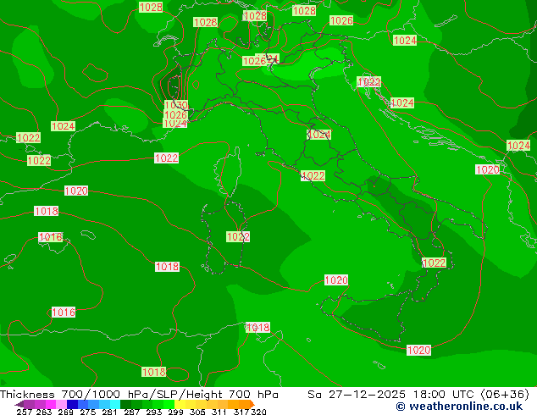The height and width of the screenshot is (415, 537).
Task: Pick the cyan legend swatch
Action: 115,404
